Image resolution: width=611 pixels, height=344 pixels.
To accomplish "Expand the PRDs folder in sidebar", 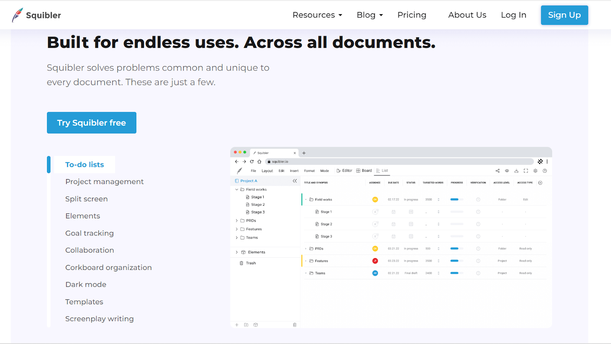I will click(x=237, y=221).
